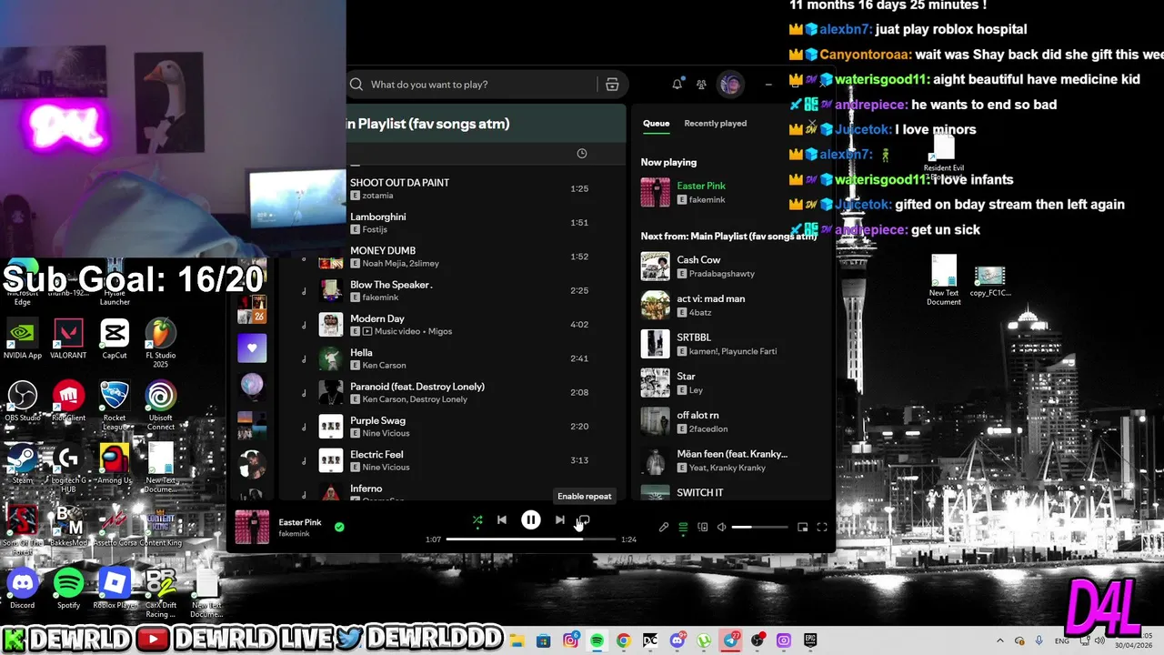
Task: Enter full screen mode in Spotify
Action: [822, 527]
